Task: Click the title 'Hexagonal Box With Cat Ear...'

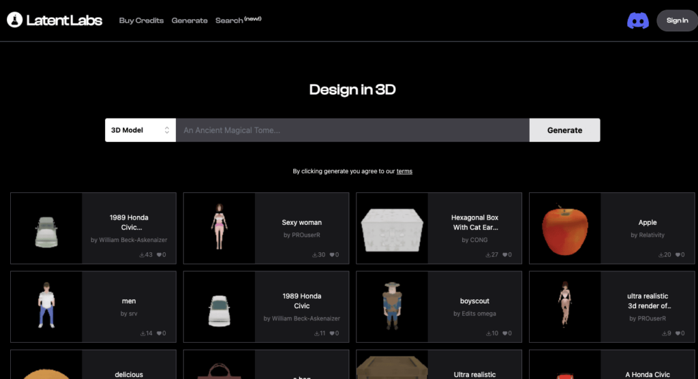Action: click(x=474, y=222)
